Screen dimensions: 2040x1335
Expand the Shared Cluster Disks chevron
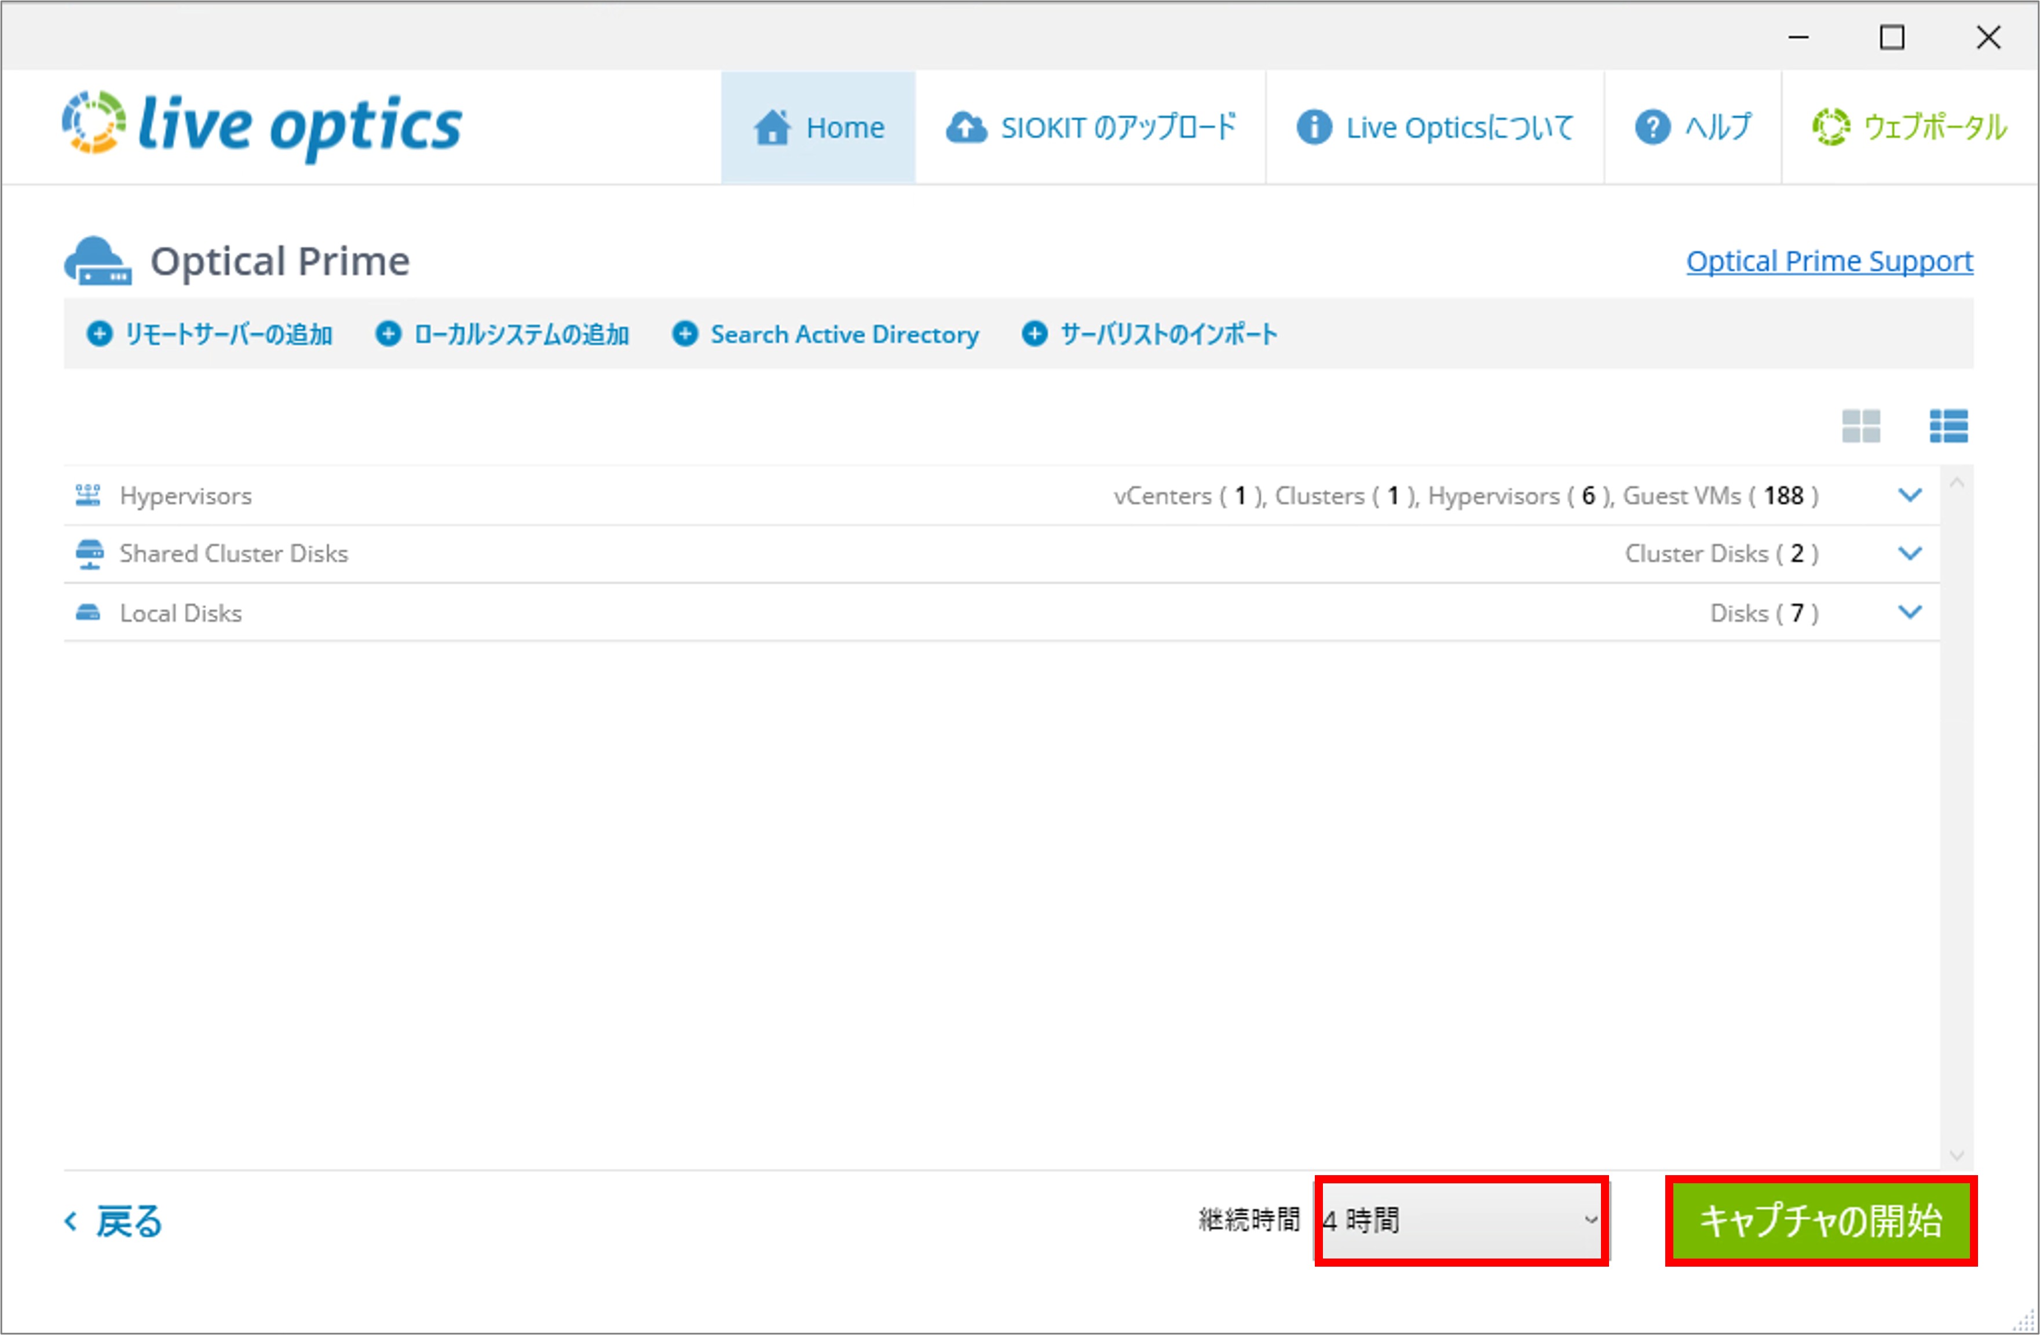[x=1910, y=554]
